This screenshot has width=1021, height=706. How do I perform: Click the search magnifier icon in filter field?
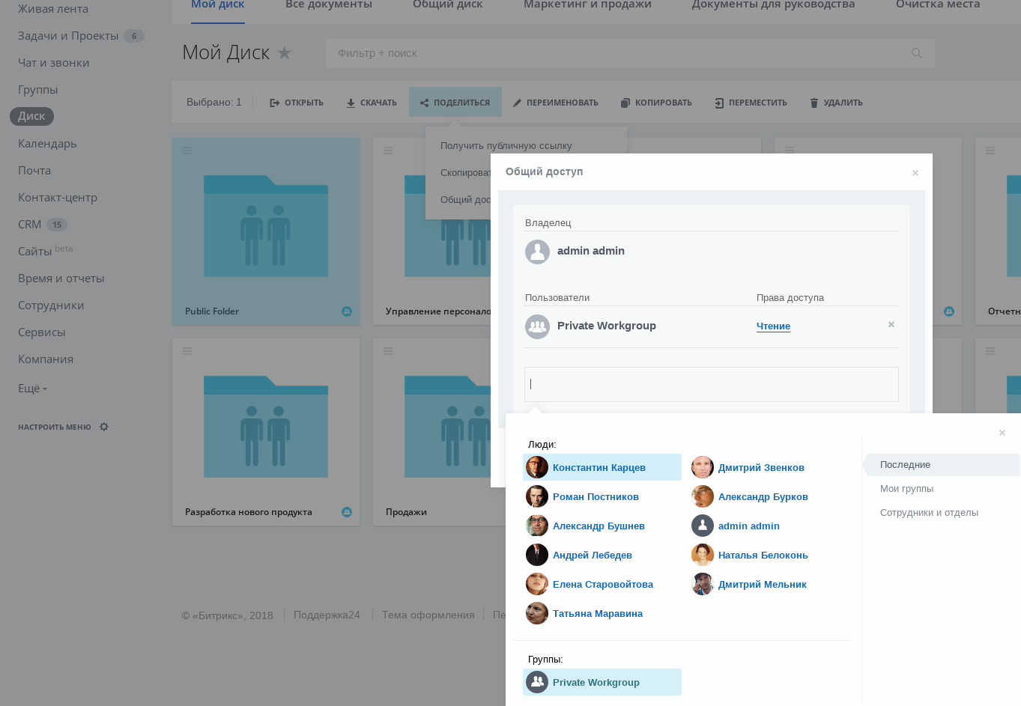coord(916,53)
